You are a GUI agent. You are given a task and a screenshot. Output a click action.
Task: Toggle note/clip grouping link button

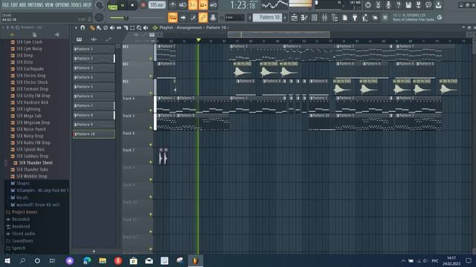pos(203,18)
